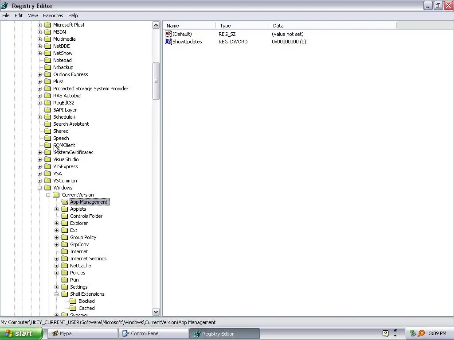
Task: Click the (Default) string value icon
Action: click(x=168, y=34)
